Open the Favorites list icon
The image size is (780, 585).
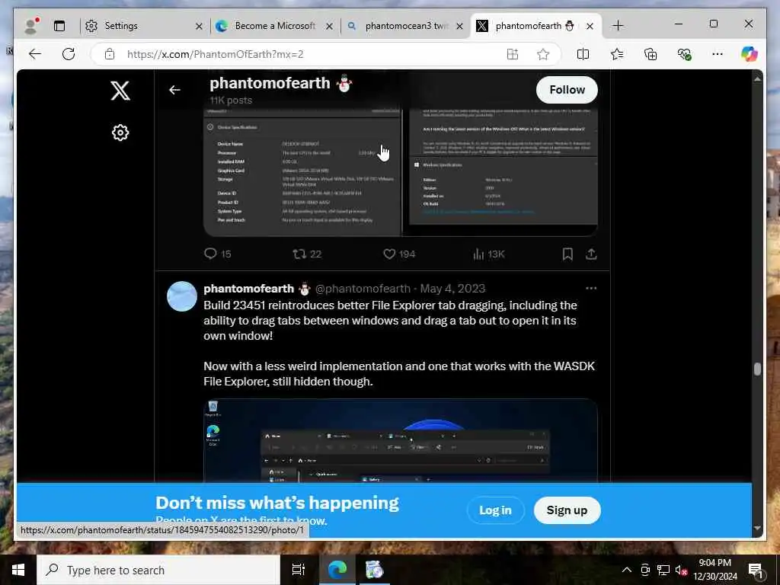[617, 54]
